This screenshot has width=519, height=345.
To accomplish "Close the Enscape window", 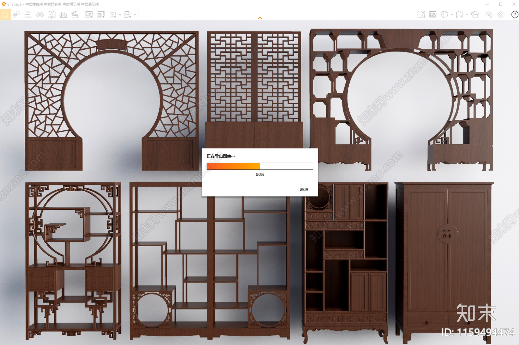I will click(x=514, y=4).
